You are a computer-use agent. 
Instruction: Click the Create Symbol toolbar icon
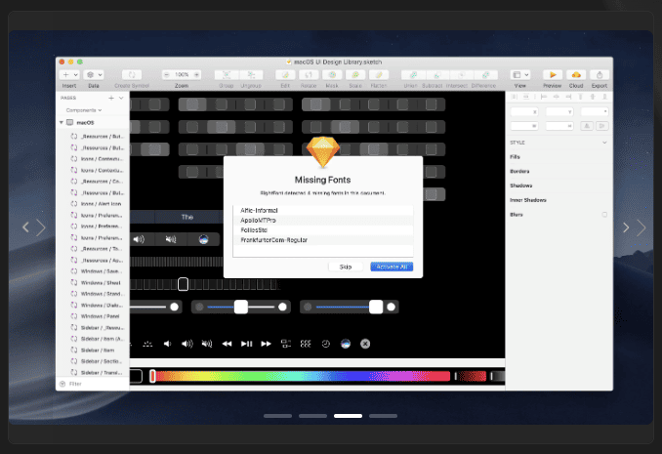[132, 75]
